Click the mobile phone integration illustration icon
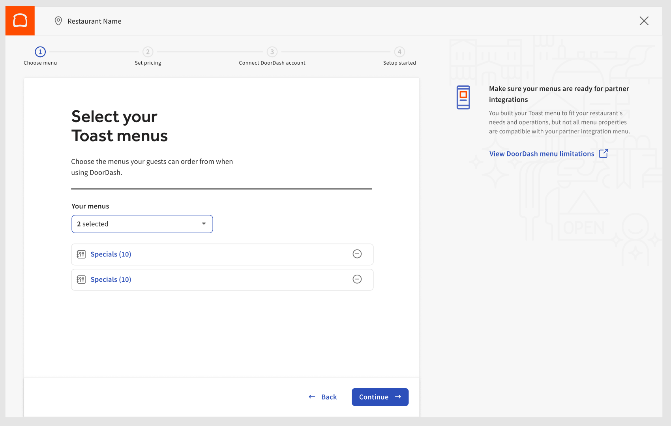The height and width of the screenshot is (426, 671). pos(463,97)
